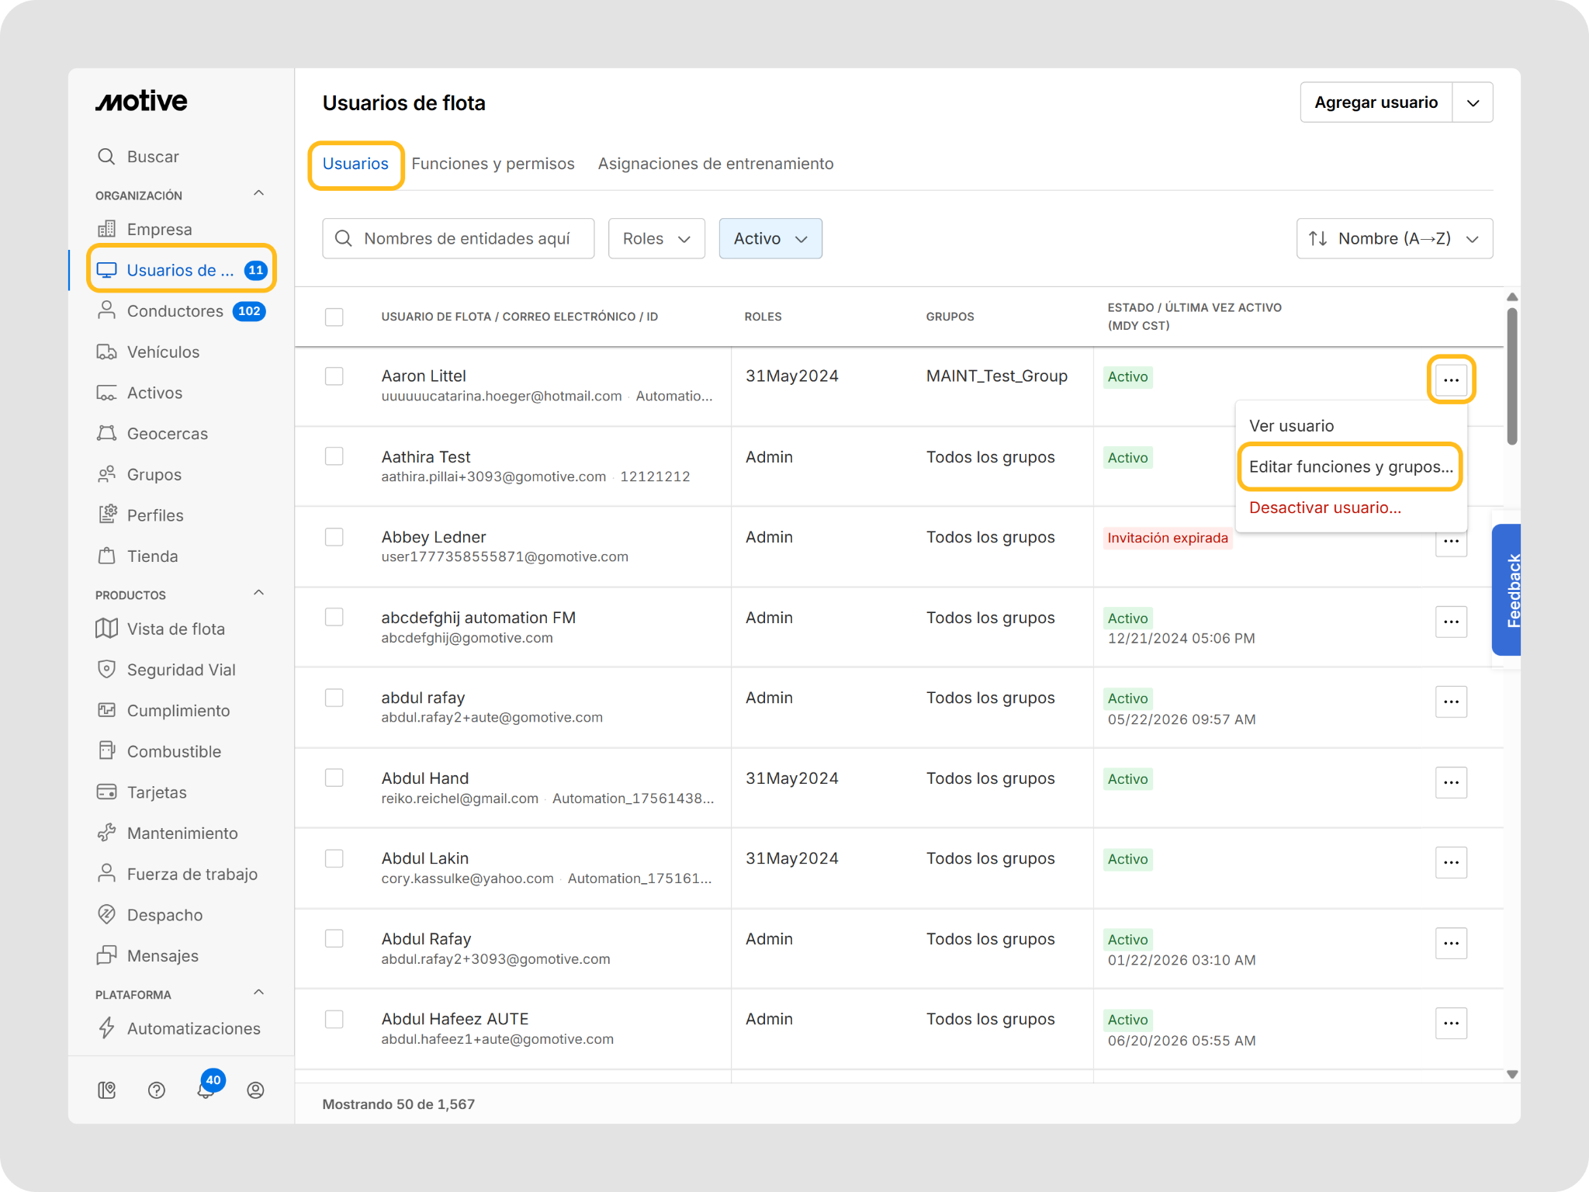Check the box for Aaron Littel

[x=334, y=376]
